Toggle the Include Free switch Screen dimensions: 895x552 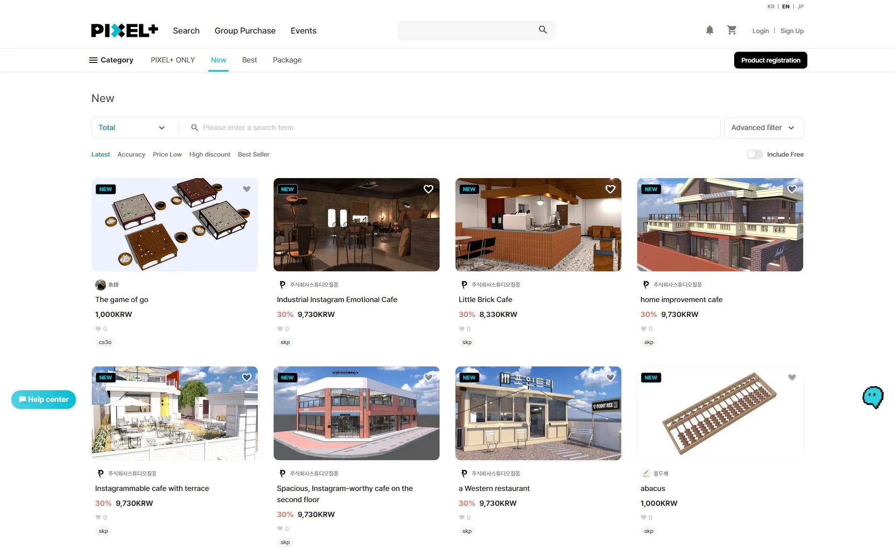755,154
